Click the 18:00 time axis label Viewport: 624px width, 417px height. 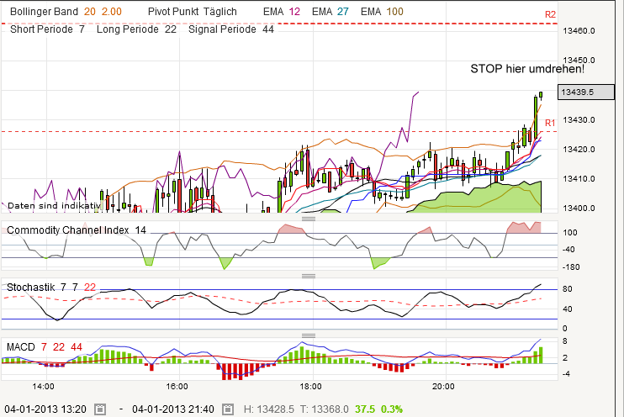click(x=310, y=387)
